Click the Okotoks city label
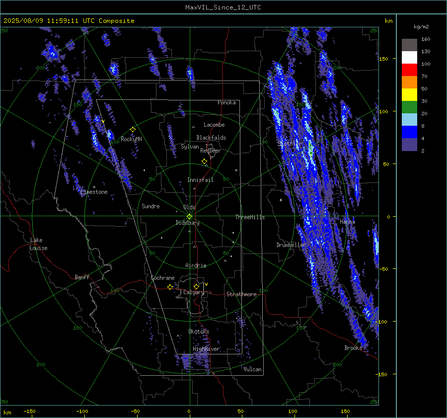Viewport: 447px width, 418px height. click(199, 332)
